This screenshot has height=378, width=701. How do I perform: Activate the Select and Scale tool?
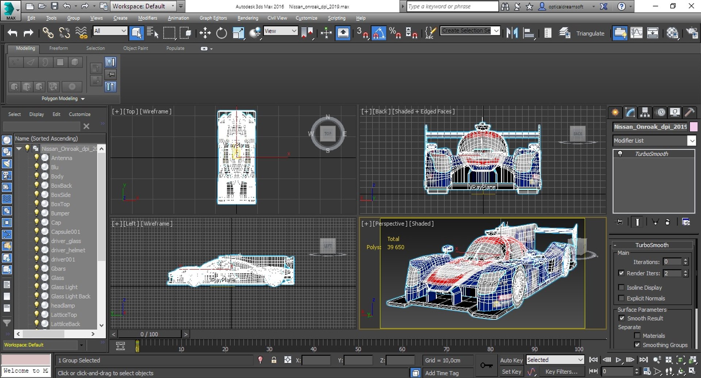coord(238,33)
